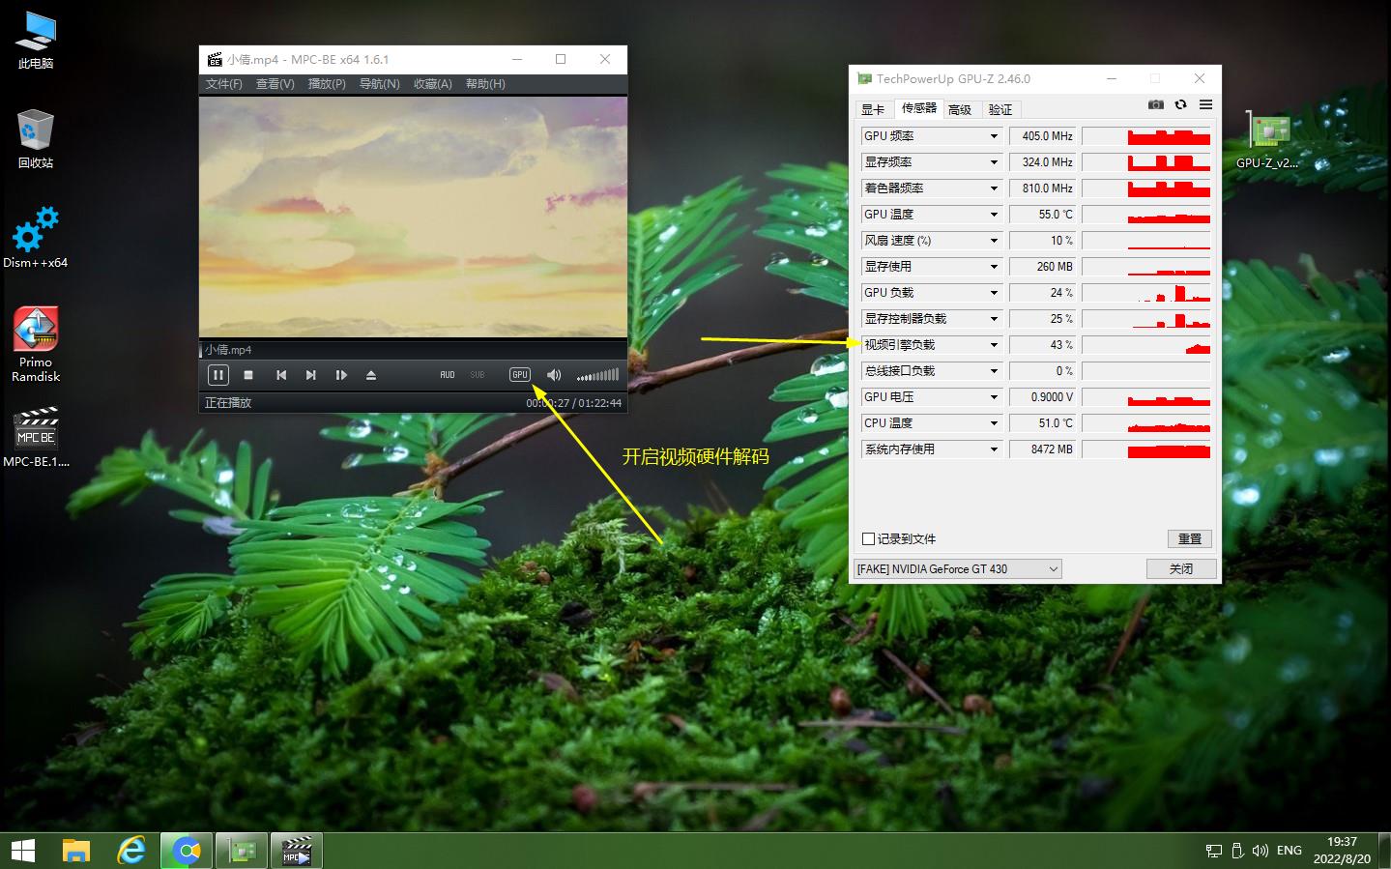The image size is (1391, 869).
Task: Select the Primo Ramdisk desktop icon
Action: 36,345
